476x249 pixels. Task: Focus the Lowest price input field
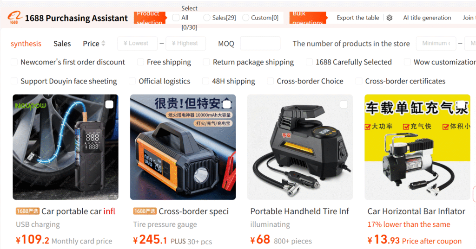pos(137,43)
